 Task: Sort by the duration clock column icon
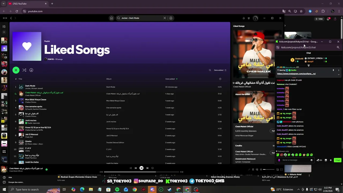[x=220, y=79]
